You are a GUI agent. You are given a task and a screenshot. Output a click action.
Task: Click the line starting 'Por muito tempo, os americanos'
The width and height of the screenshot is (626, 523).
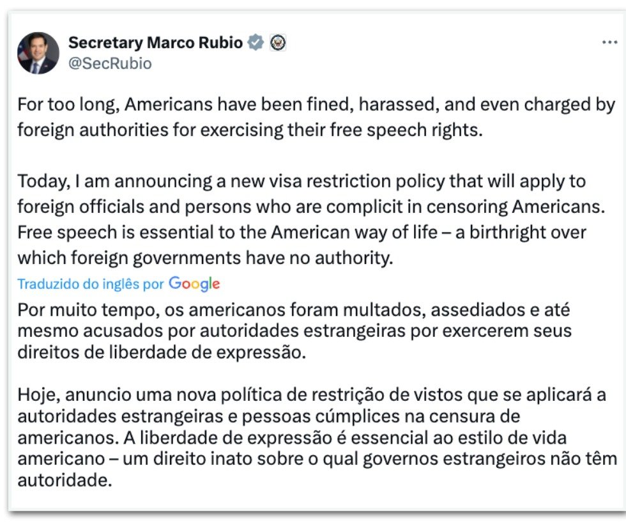pyautogui.click(x=293, y=311)
